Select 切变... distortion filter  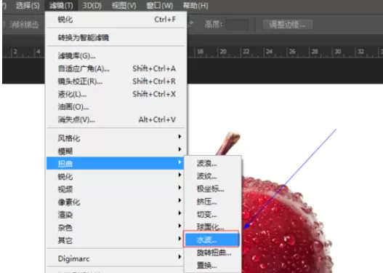pos(212,214)
